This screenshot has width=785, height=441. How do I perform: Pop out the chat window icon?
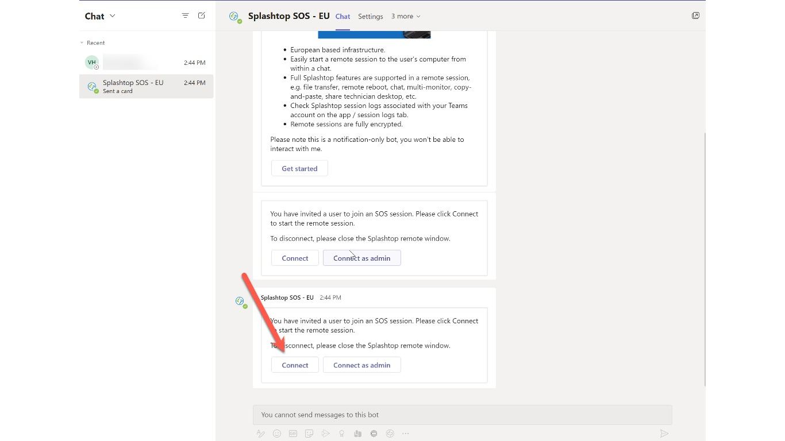pos(695,16)
